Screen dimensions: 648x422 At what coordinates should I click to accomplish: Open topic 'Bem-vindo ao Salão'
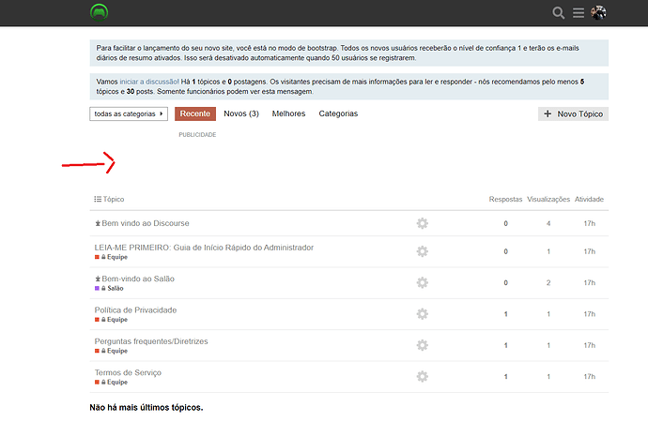pyautogui.click(x=138, y=279)
